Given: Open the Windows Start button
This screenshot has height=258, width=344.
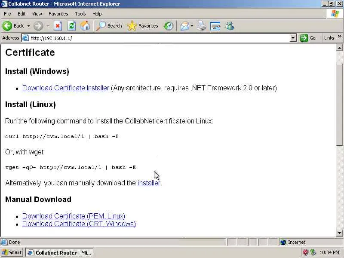Looking at the screenshot, I should point(12,253).
